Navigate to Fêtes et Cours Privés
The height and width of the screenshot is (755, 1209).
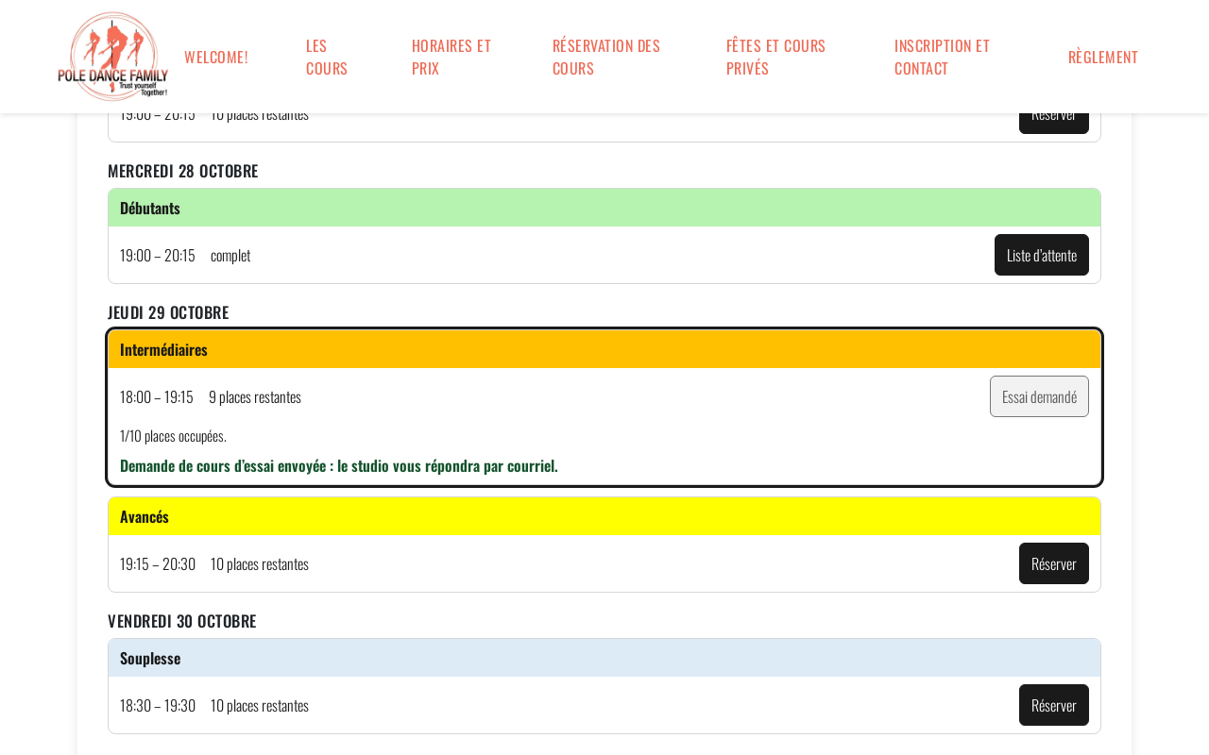coord(776,57)
